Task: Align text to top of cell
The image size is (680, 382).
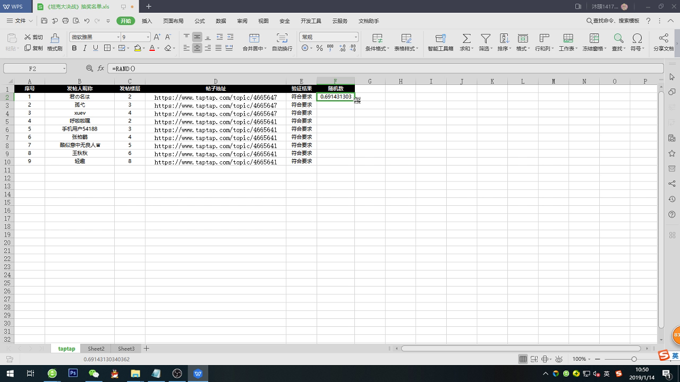Action: [186, 37]
